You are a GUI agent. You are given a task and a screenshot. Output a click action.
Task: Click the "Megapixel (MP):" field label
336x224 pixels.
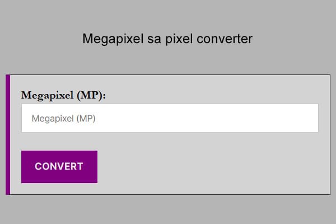click(x=63, y=95)
